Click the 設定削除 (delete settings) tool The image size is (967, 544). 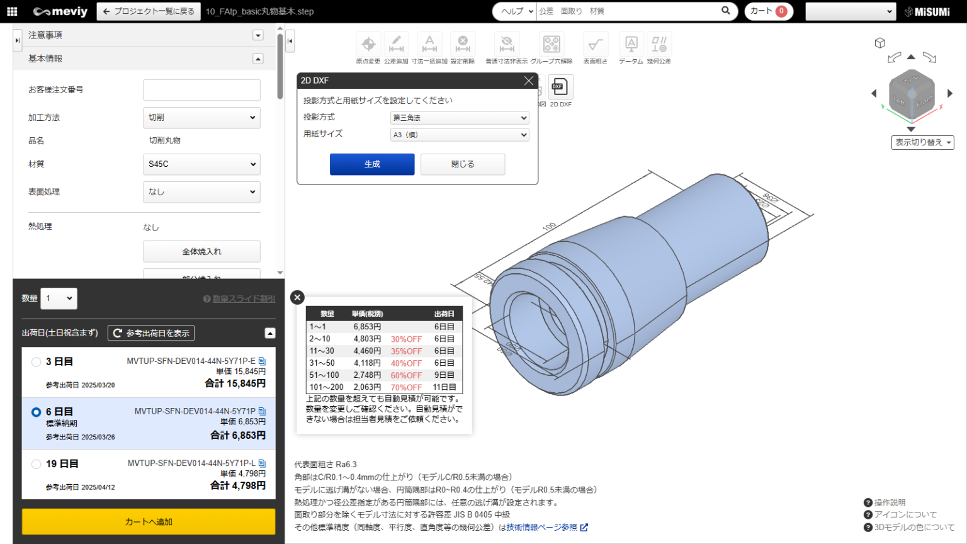pos(463,44)
